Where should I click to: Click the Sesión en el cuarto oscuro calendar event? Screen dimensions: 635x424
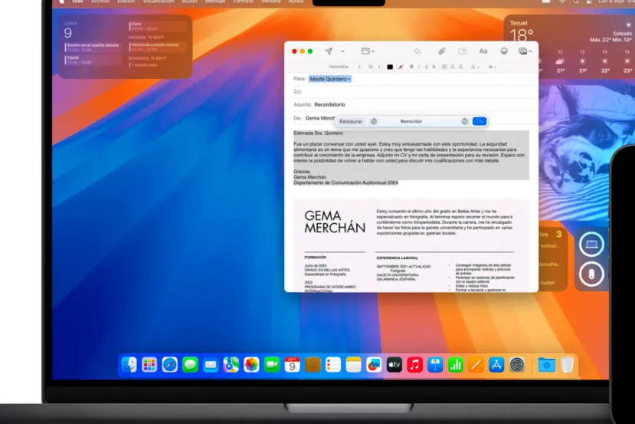(93, 48)
